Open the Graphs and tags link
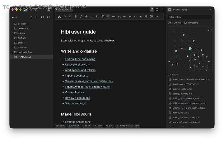This screenshot has height=141, width=224. click(75, 103)
